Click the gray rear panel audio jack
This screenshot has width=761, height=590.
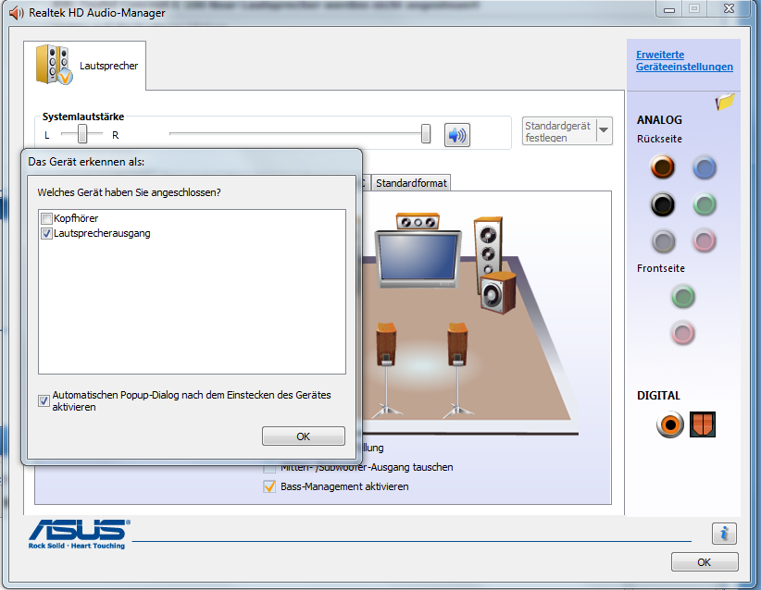663,241
